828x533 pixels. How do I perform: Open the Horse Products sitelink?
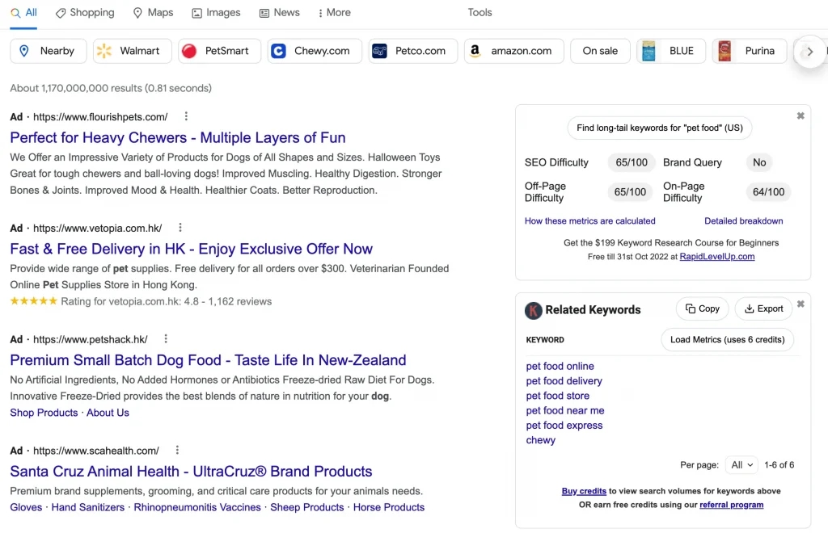(x=389, y=507)
